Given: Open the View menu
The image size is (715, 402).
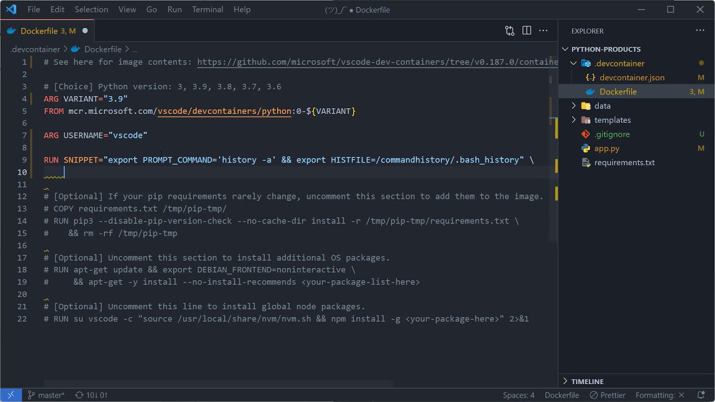Looking at the screenshot, I should point(127,9).
